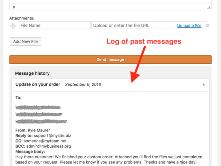Click the editor resize grip icon
The height and width of the screenshot is (166, 221).
(x=209, y=8)
